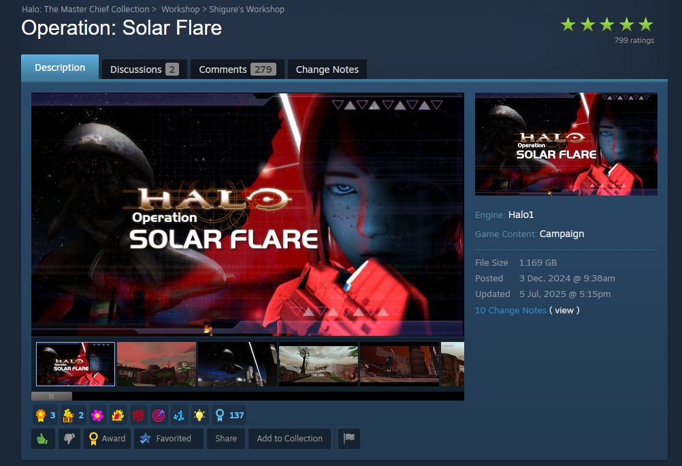Select the first Solar Flare logo thumbnail
Viewport: 682px width, 466px height.
(x=76, y=364)
